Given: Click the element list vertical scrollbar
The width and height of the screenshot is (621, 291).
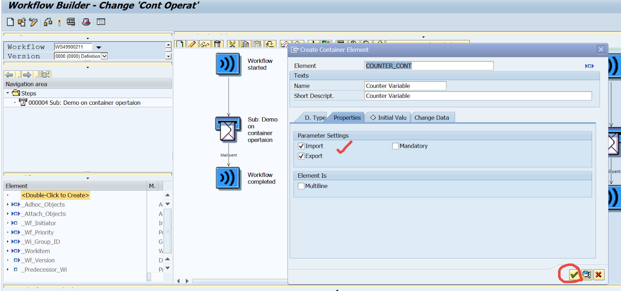Looking at the screenshot, I should pyautogui.click(x=168, y=231).
